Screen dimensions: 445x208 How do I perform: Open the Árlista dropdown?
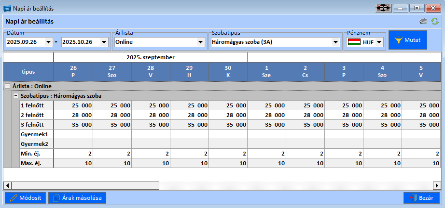201,42
